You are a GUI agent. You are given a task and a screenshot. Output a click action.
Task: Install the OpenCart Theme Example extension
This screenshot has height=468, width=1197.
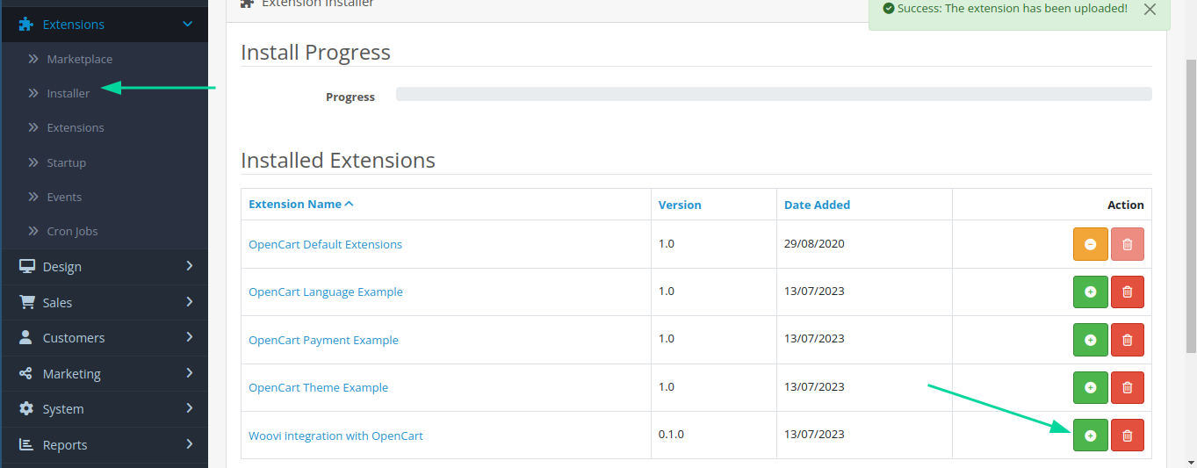(1090, 387)
